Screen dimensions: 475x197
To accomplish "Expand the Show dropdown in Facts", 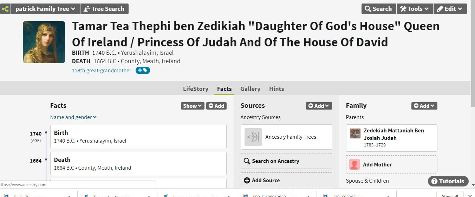I will [x=192, y=106].
